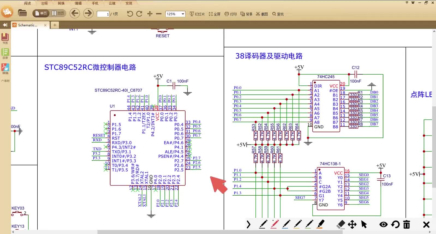Delete all annotations with trash icon
The width and height of the screenshot is (436, 234).
coord(407,224)
